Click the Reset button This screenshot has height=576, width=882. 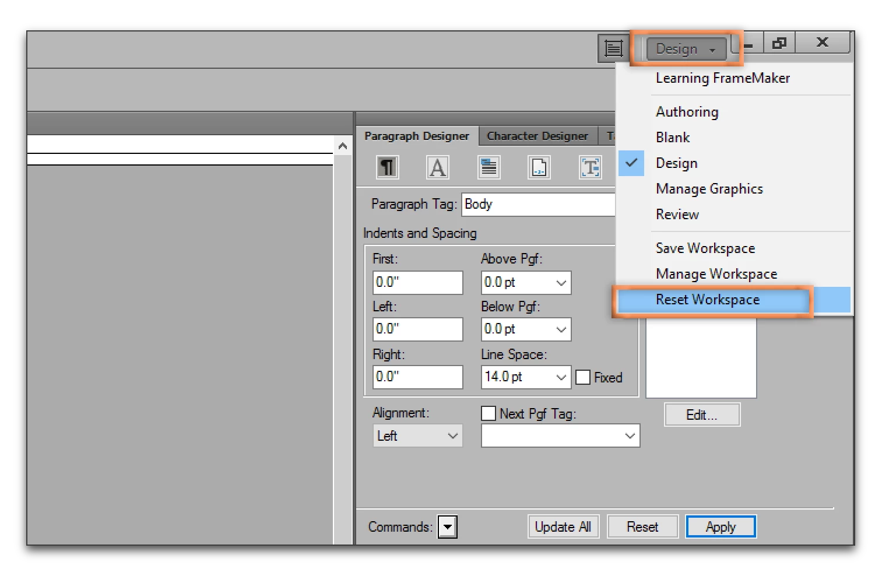(642, 527)
